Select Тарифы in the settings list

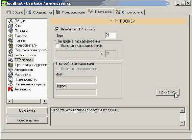[x=21, y=35]
